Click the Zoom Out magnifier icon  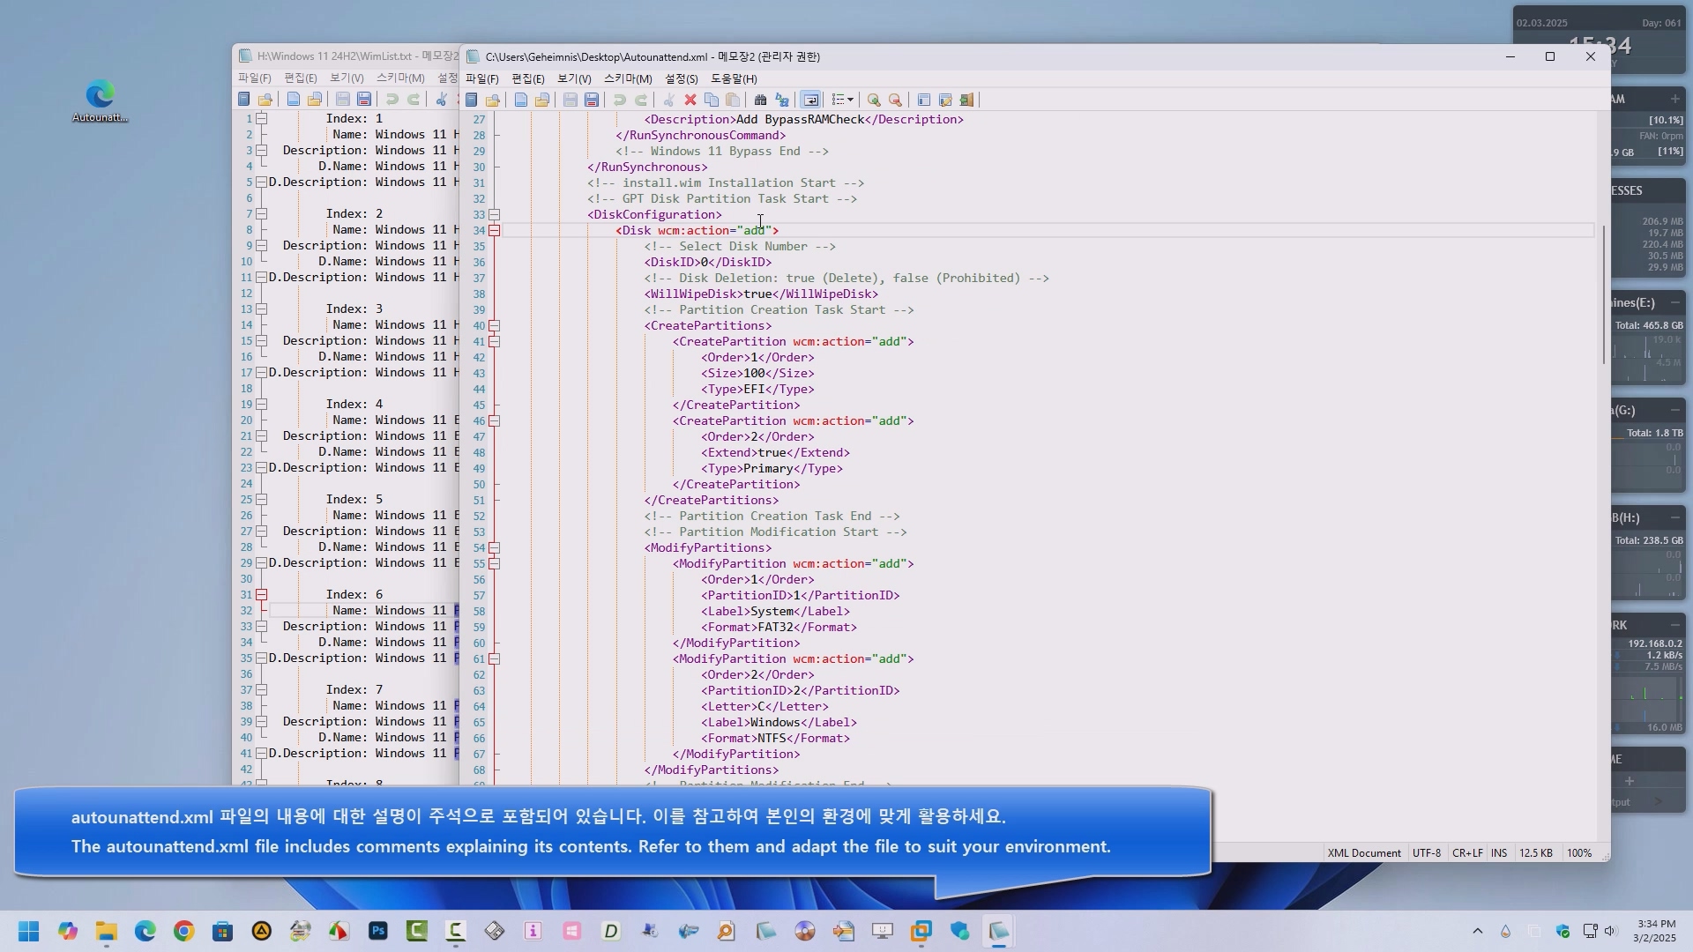coord(895,100)
